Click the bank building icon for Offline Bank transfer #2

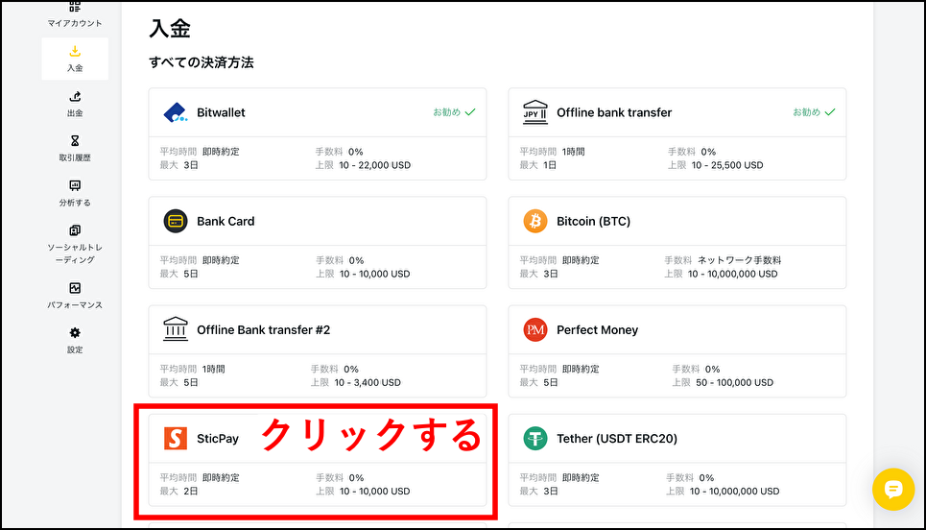click(x=176, y=329)
